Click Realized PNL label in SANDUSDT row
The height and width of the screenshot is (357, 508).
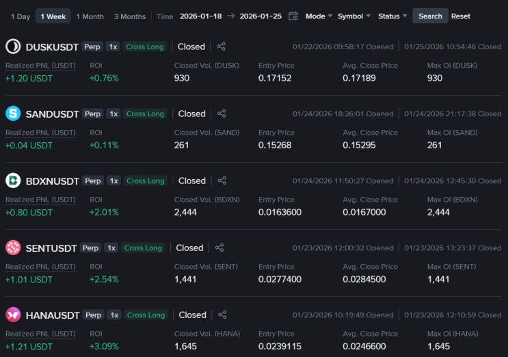coord(40,133)
